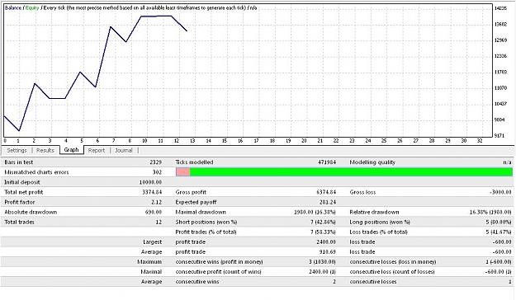Select the Absolute drawdown value 690.00

point(154,212)
